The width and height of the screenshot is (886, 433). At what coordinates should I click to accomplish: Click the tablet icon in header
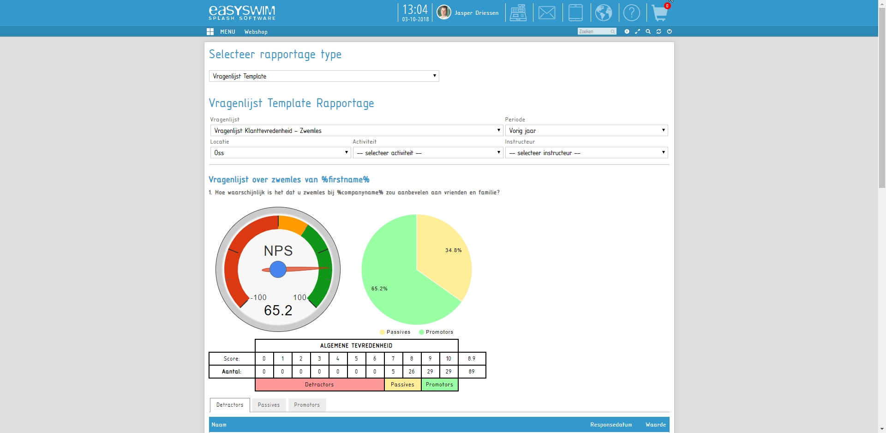click(575, 12)
